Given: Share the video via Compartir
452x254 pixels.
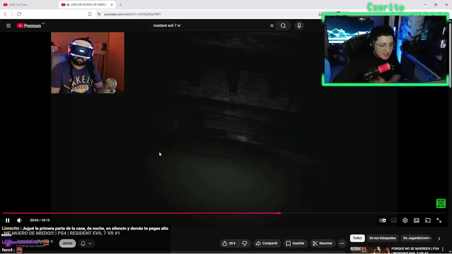Looking at the screenshot, I should (267, 243).
